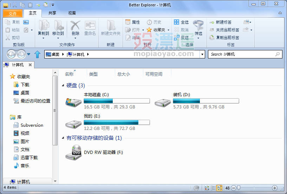Create a New Folder (新建文件夹)
This screenshot has height=194, width=287.
click(x=111, y=28)
